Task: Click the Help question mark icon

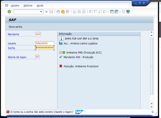Action: pyautogui.click(x=123, y=12)
